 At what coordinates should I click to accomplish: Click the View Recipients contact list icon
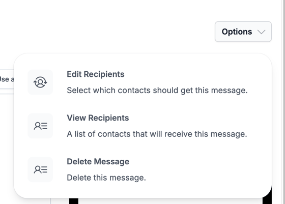40,126
